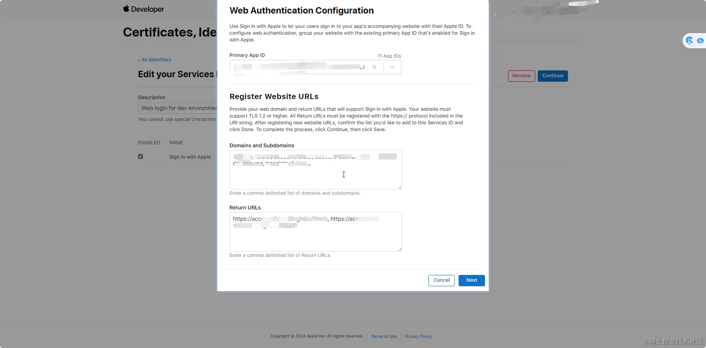Click the Domains text area resize handle
Screen dimensions: 706x348
tap(399, 187)
